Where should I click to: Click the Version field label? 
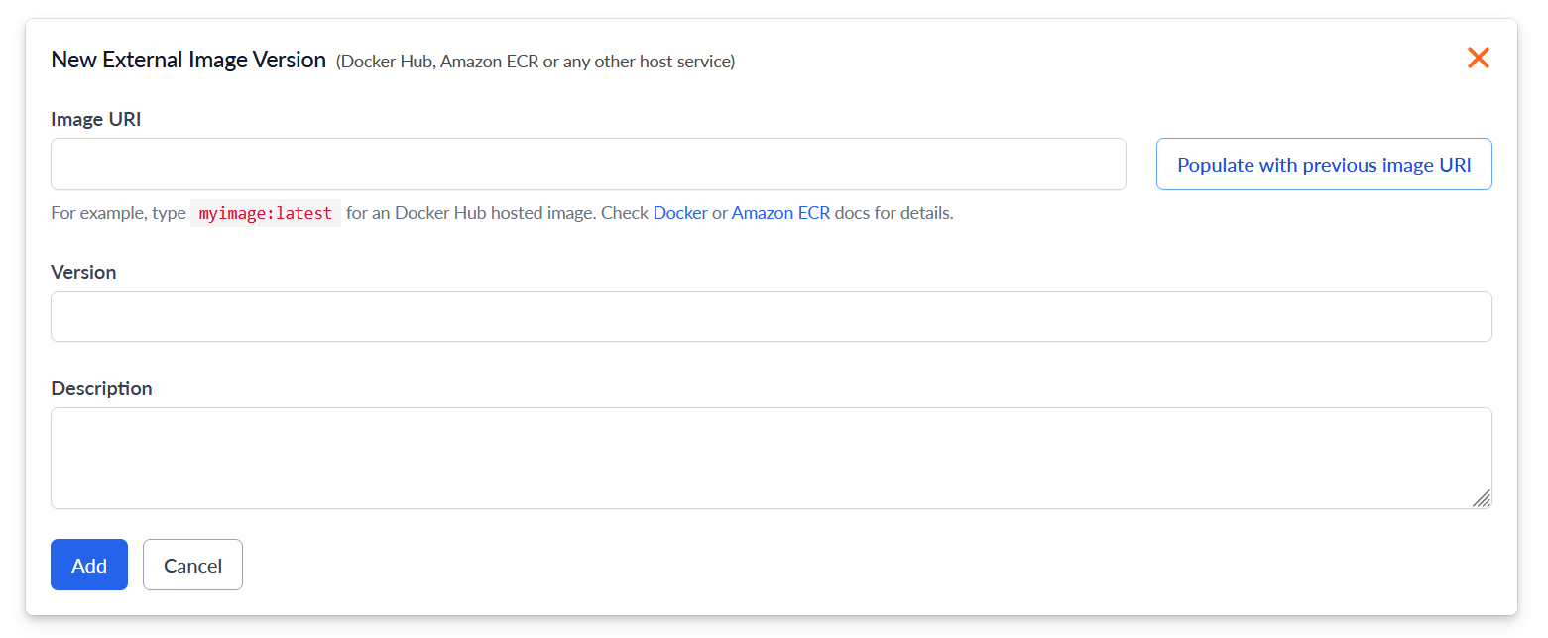tap(83, 272)
